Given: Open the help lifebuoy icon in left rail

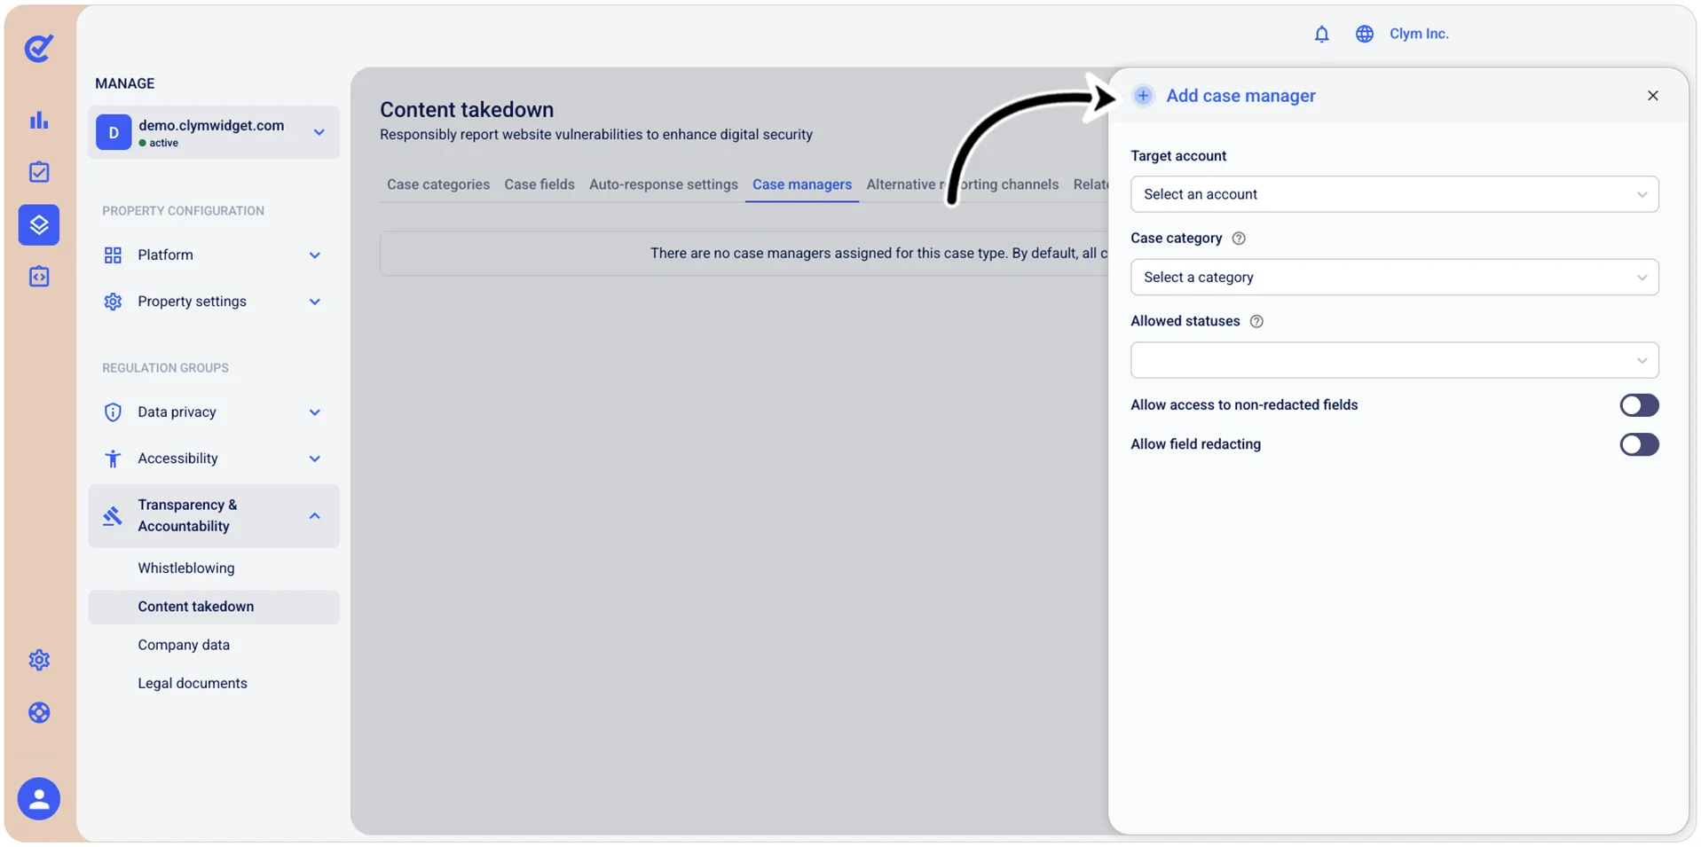Looking at the screenshot, I should 39,713.
